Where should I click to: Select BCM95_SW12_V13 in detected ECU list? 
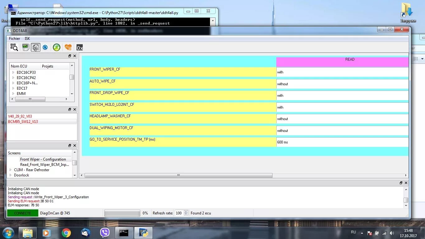(x=23, y=122)
